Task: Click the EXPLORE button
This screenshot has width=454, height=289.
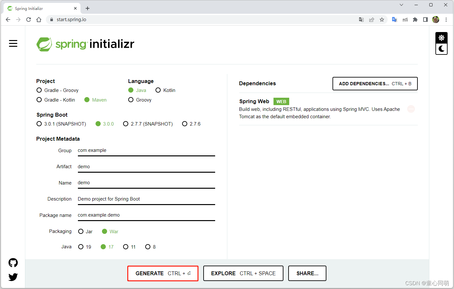Action: [x=243, y=273]
